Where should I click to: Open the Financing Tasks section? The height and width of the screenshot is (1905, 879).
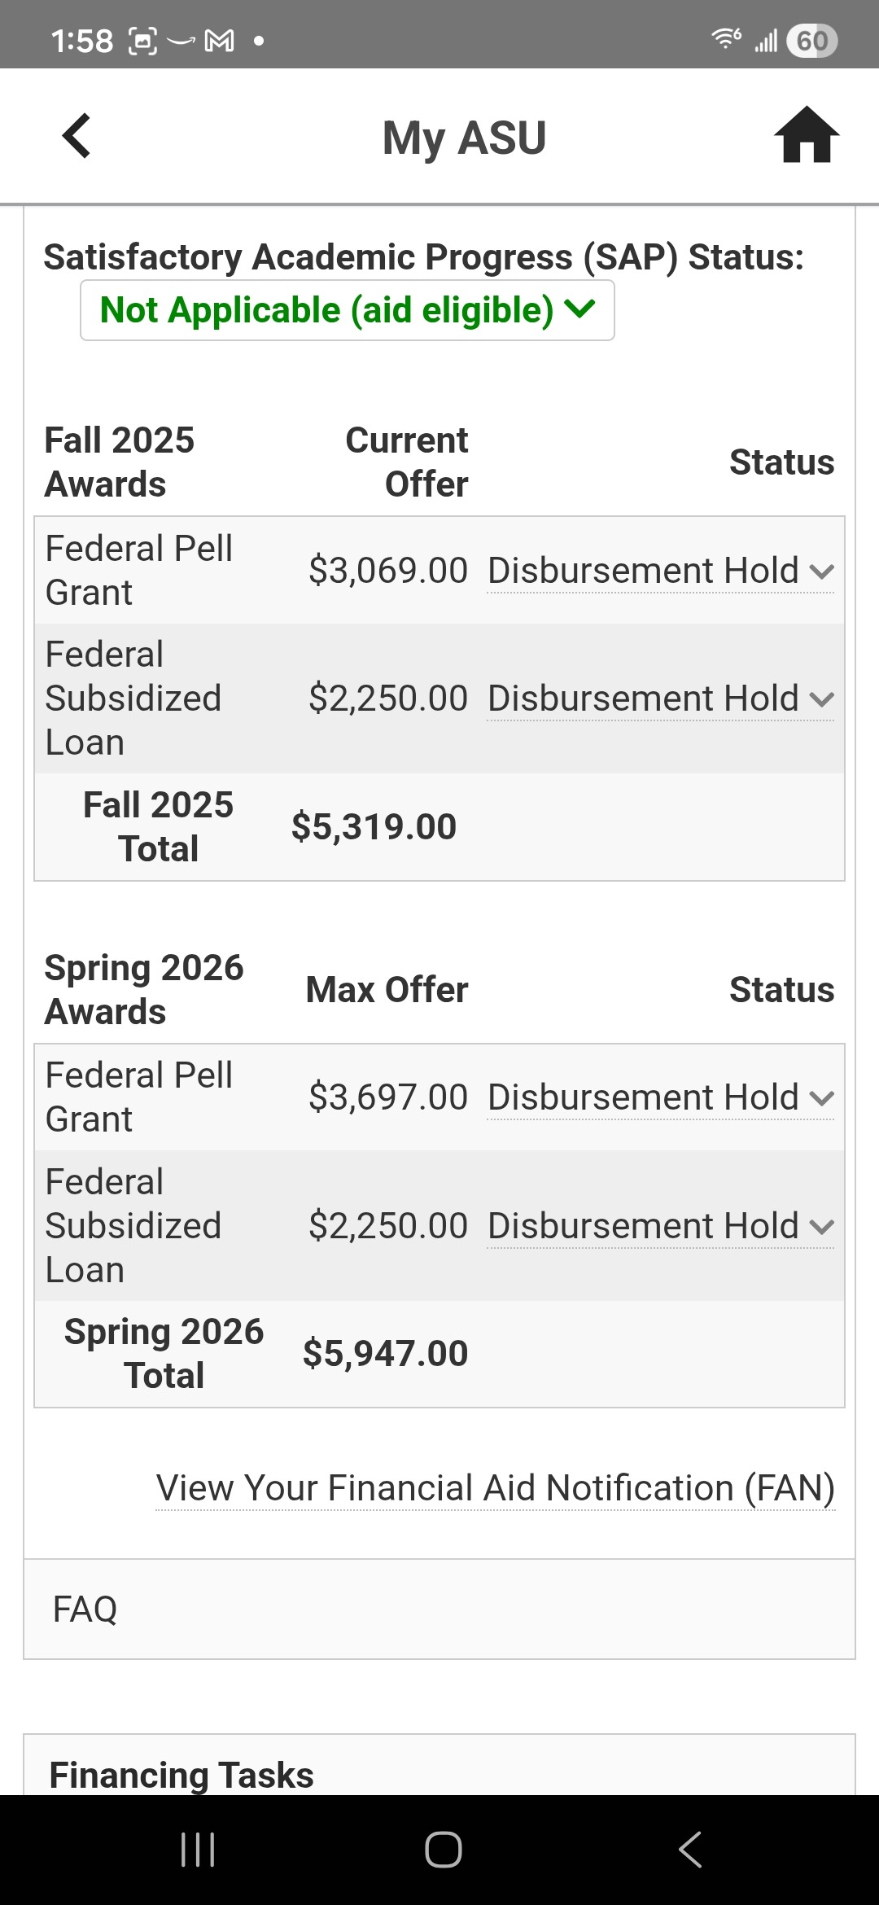tap(181, 1775)
